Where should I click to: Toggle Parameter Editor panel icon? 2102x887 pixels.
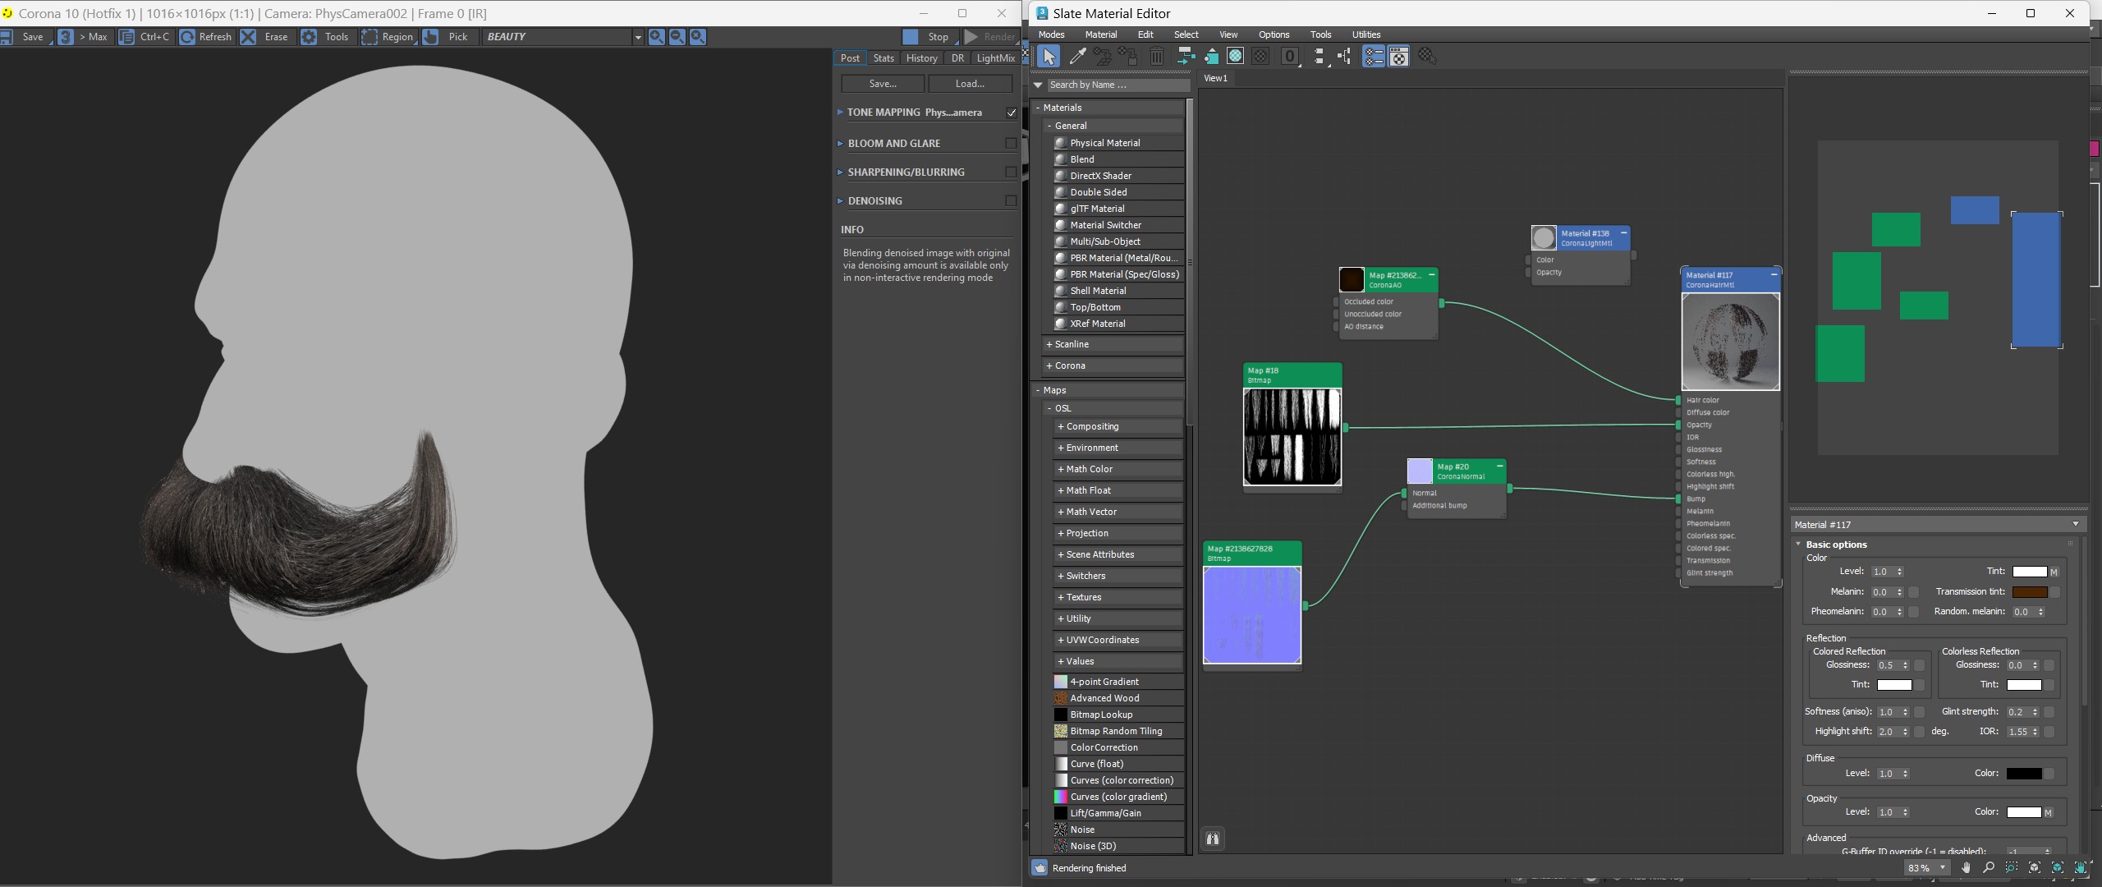(x=1398, y=57)
